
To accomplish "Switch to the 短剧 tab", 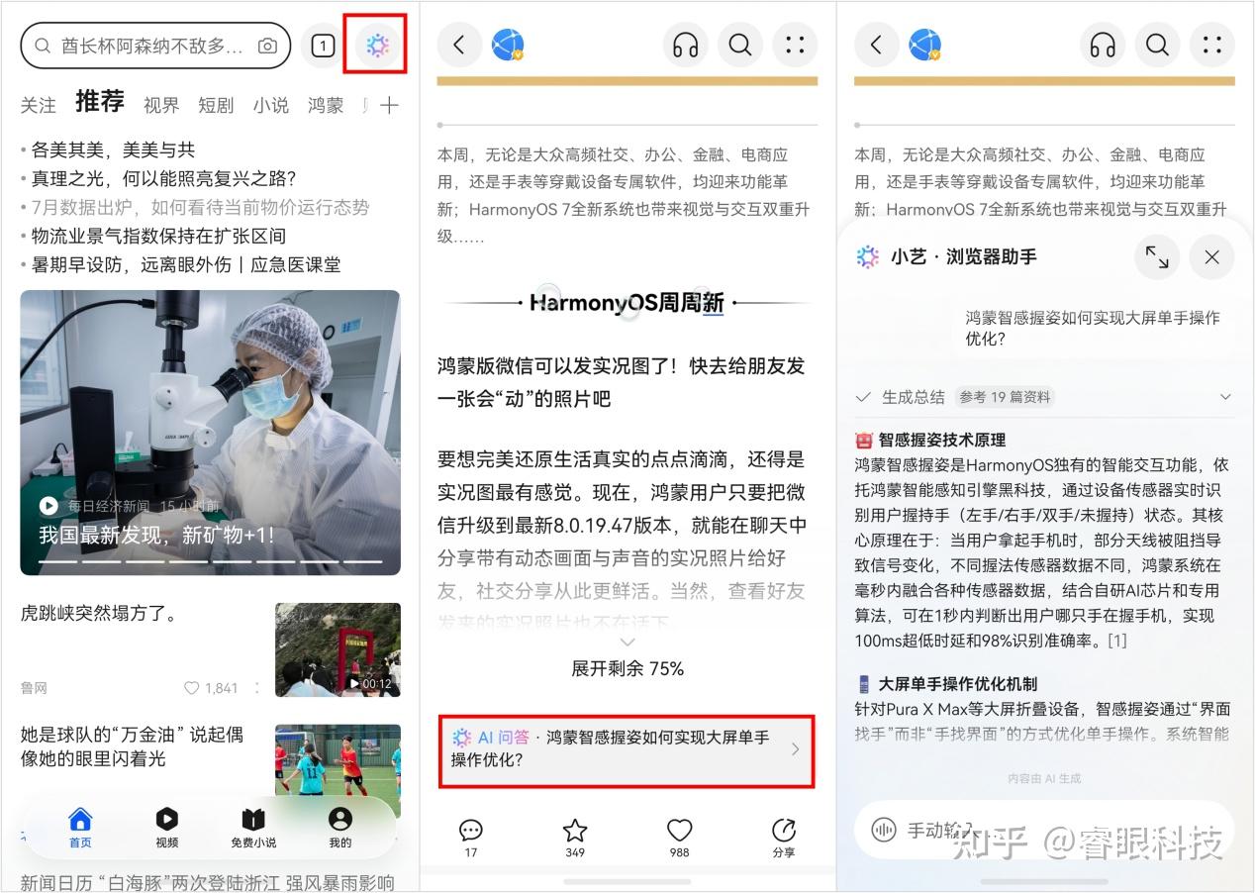I will point(216,105).
